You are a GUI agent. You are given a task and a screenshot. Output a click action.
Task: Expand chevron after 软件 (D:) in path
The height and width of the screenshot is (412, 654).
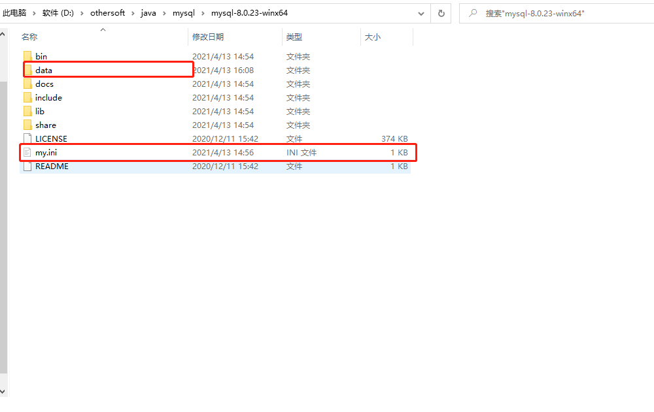coord(82,13)
